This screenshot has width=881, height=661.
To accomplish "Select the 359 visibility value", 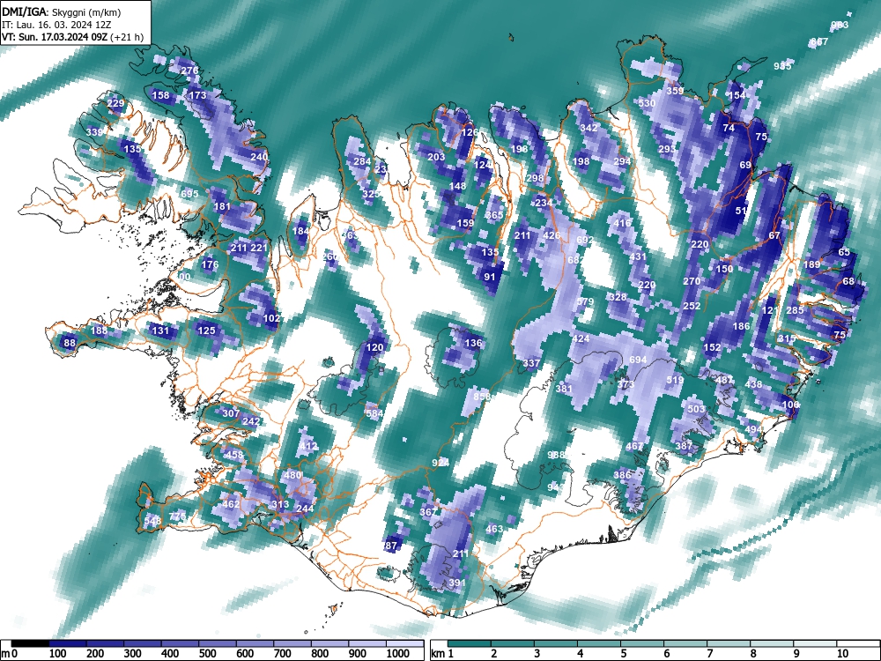I will [676, 91].
